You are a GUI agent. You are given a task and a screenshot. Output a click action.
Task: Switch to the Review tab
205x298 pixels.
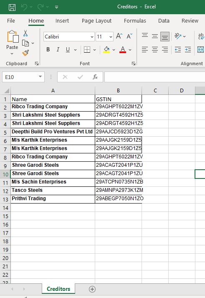[190, 21]
